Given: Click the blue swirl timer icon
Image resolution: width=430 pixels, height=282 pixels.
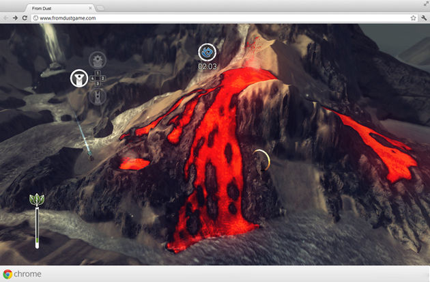Looking at the screenshot, I should [207, 52].
